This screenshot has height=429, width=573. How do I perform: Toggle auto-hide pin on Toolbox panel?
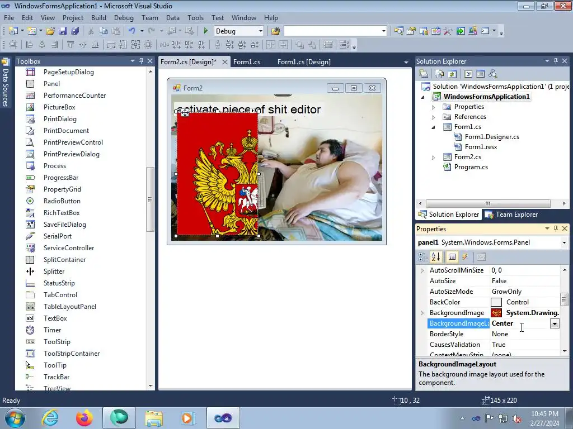[141, 61]
